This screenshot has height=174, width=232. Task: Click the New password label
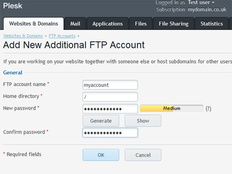(x=20, y=108)
